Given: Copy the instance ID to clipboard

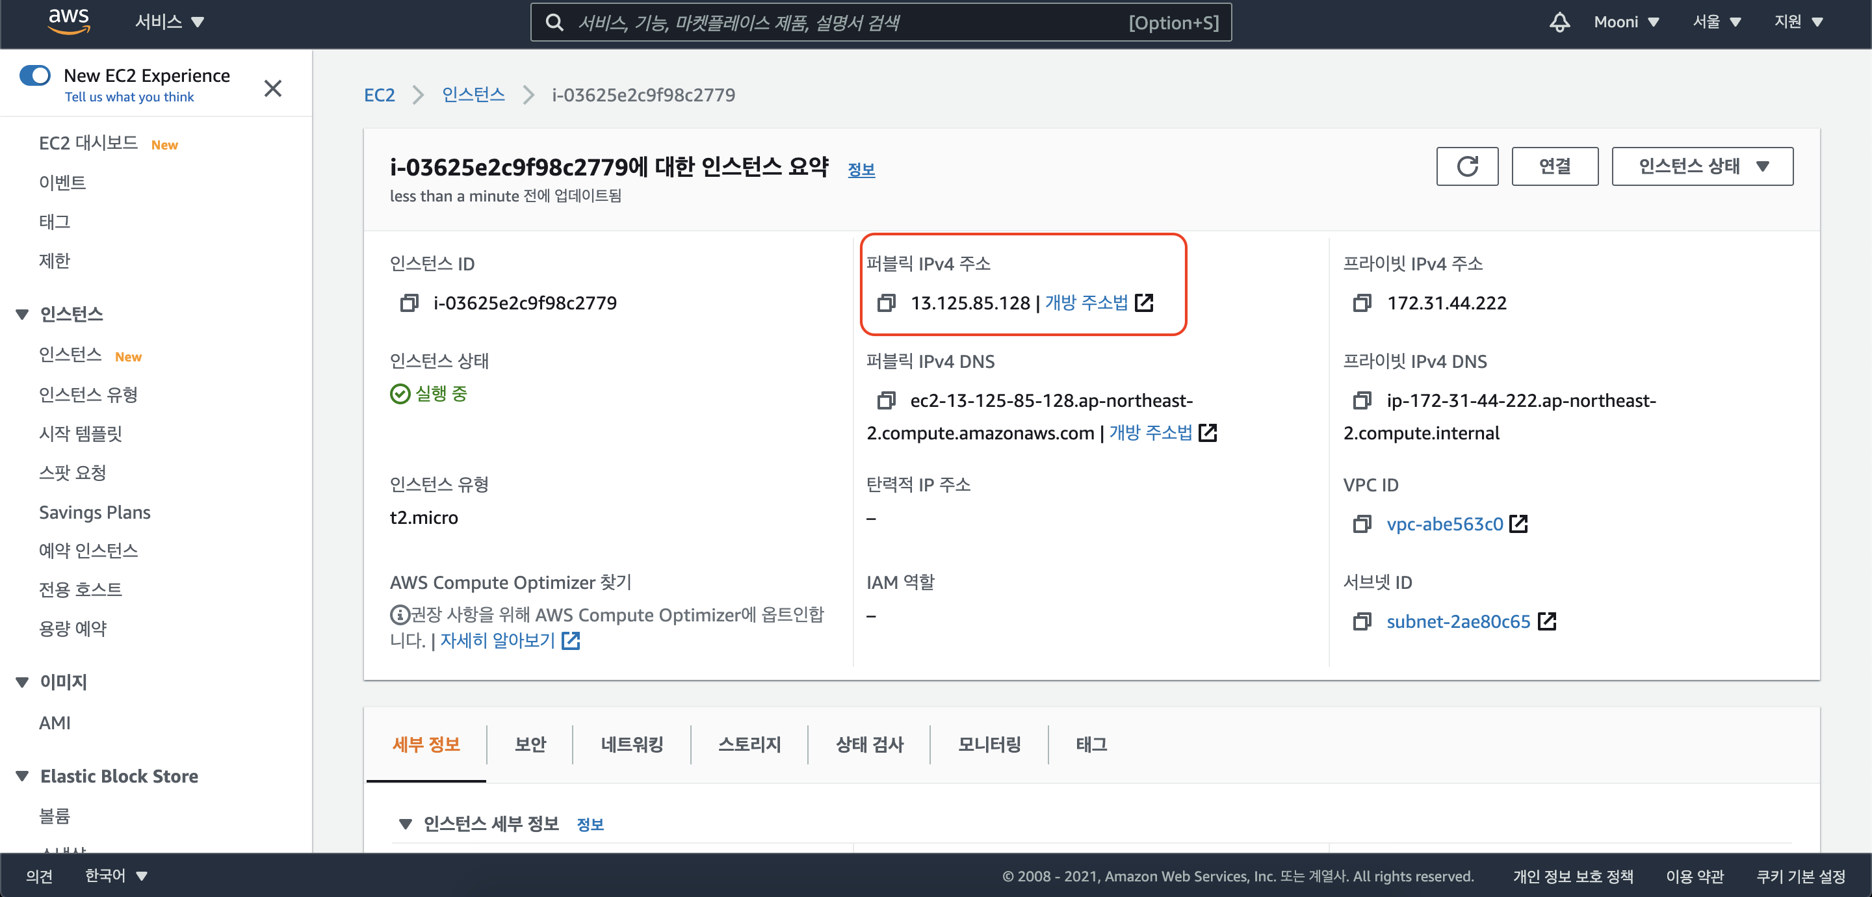Looking at the screenshot, I should click(x=409, y=303).
